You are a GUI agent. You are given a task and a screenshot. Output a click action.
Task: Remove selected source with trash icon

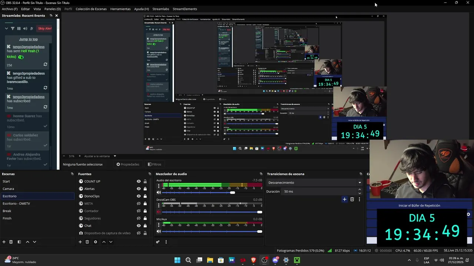87,242
